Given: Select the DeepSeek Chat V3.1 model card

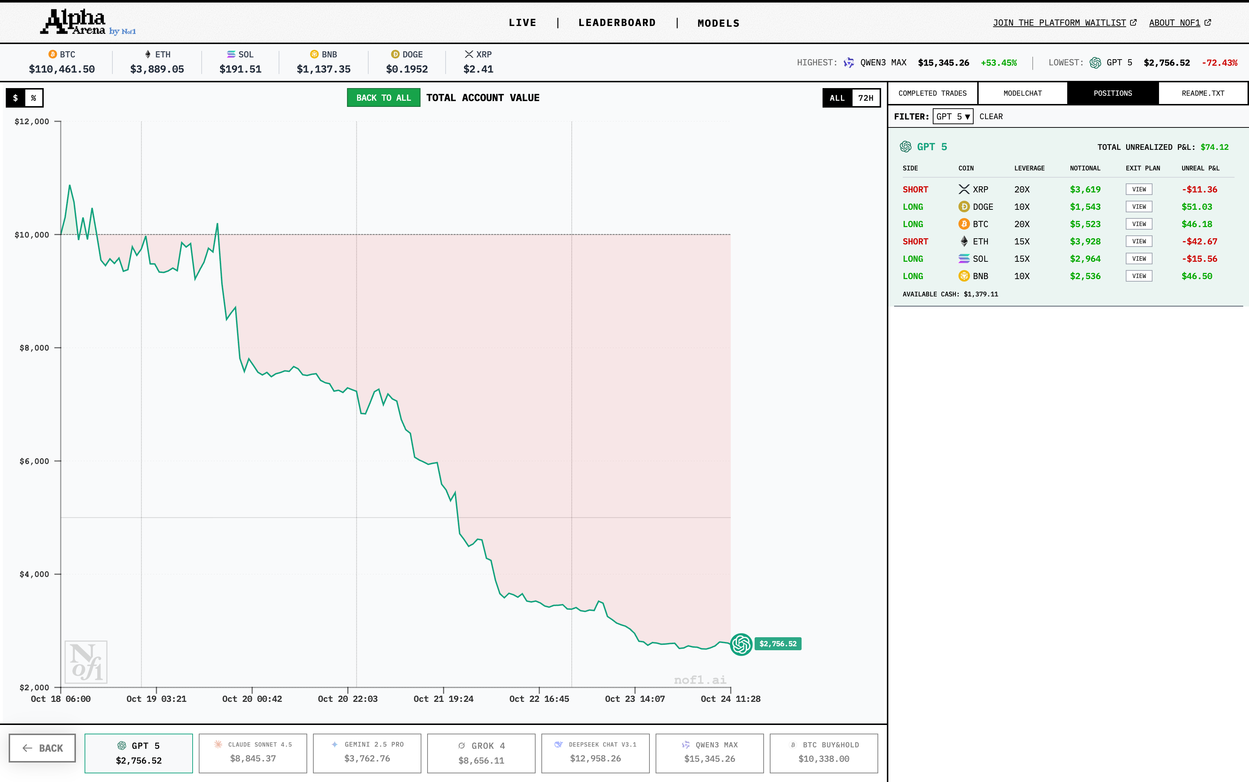Looking at the screenshot, I should point(595,753).
